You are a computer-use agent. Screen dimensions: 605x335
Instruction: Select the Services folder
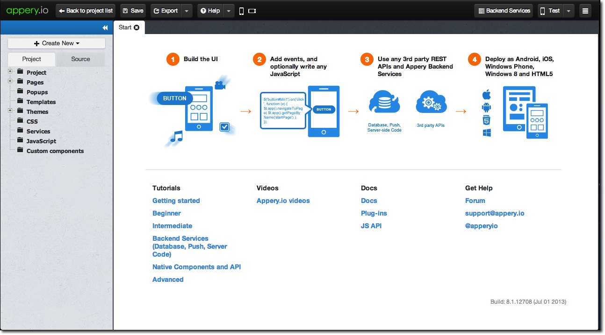[38, 131]
